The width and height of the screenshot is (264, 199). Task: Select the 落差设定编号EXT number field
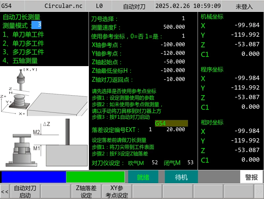(x=150, y=129)
